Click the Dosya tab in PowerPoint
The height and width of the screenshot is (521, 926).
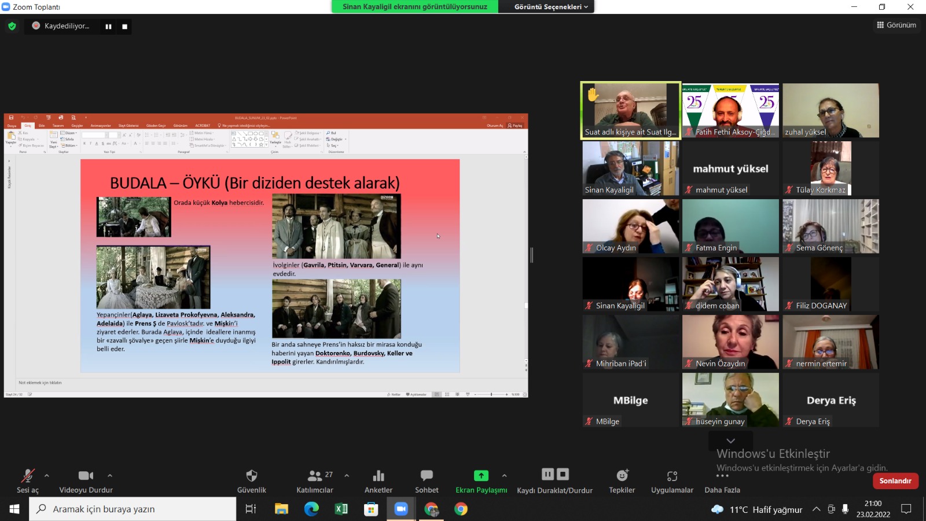point(12,126)
